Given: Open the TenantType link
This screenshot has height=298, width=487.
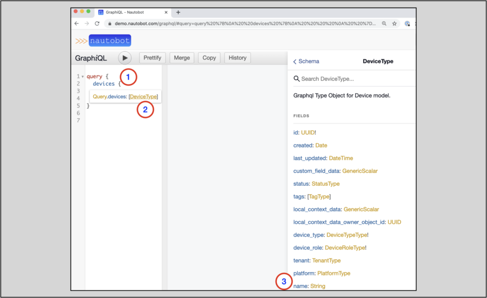Looking at the screenshot, I should pyautogui.click(x=326, y=260).
